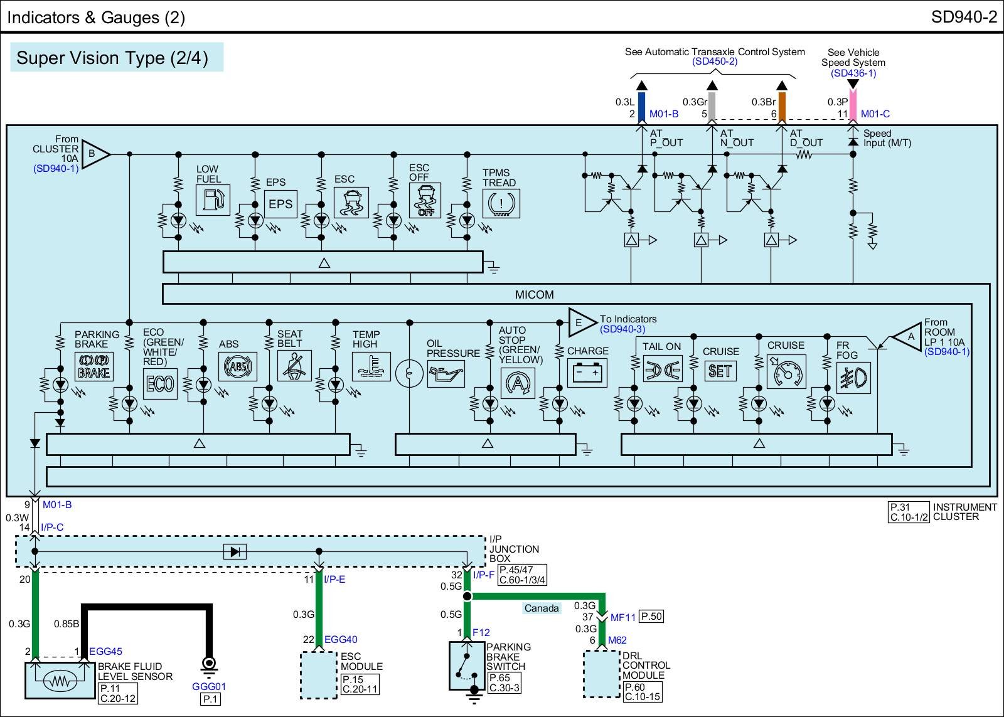Image resolution: width=1004 pixels, height=717 pixels.
Task: Click the ABS warning lamp icon
Action: (x=237, y=366)
